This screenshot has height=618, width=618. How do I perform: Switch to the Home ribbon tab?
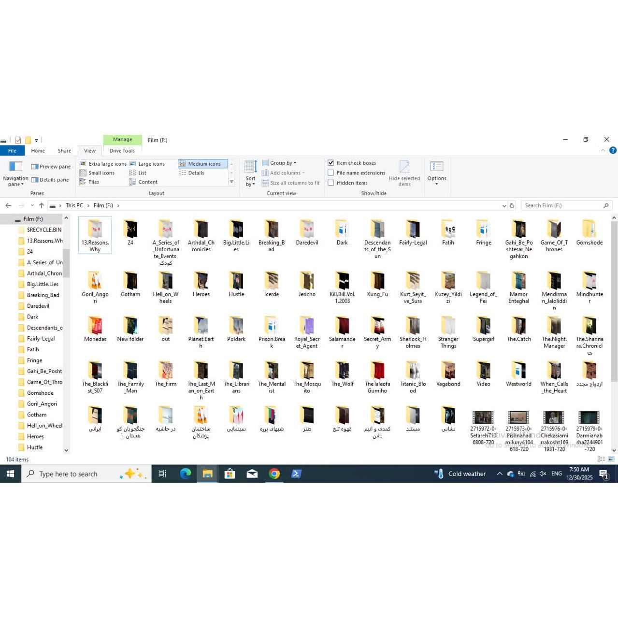(38, 151)
